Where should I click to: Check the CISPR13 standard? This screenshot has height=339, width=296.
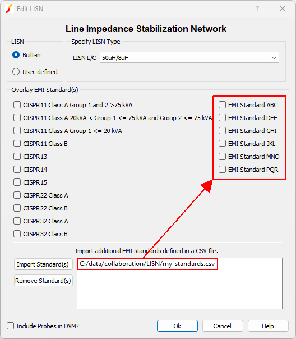tap(17, 157)
